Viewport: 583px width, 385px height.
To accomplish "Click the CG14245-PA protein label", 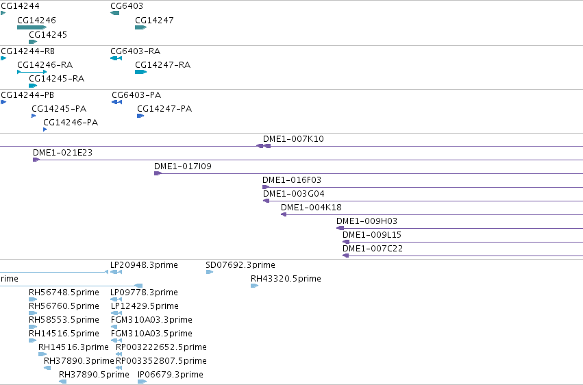I will [59, 108].
